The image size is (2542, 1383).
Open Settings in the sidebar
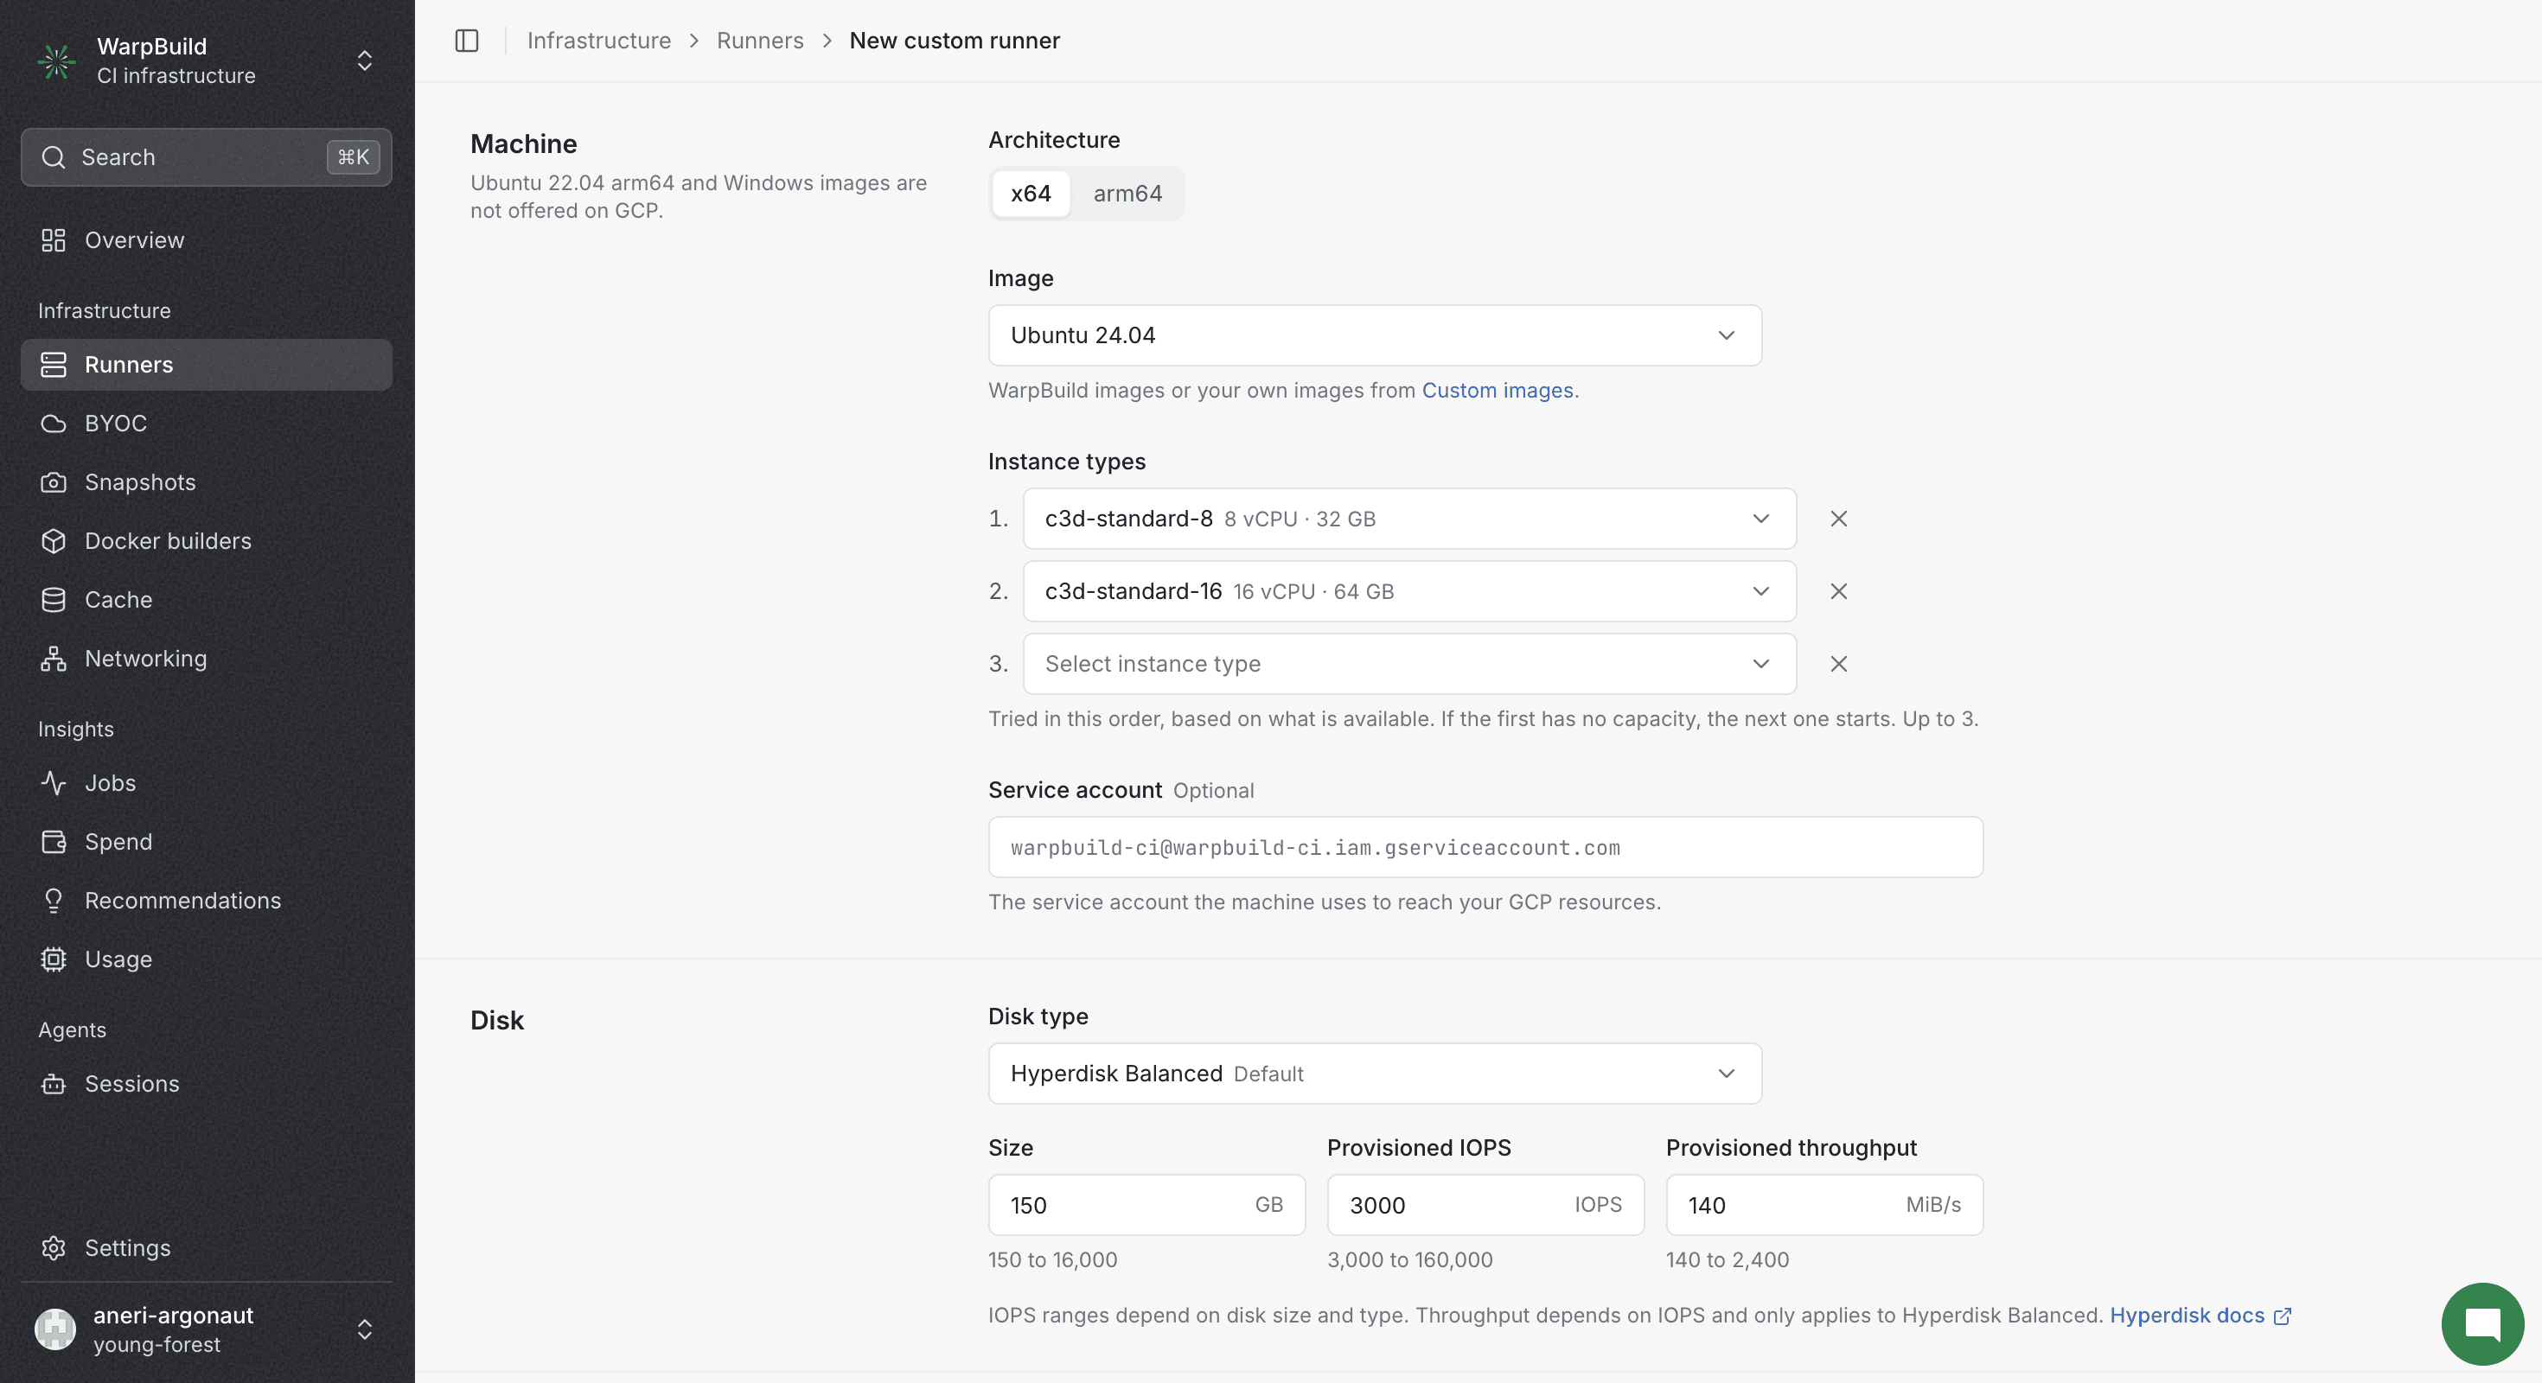coord(207,1248)
